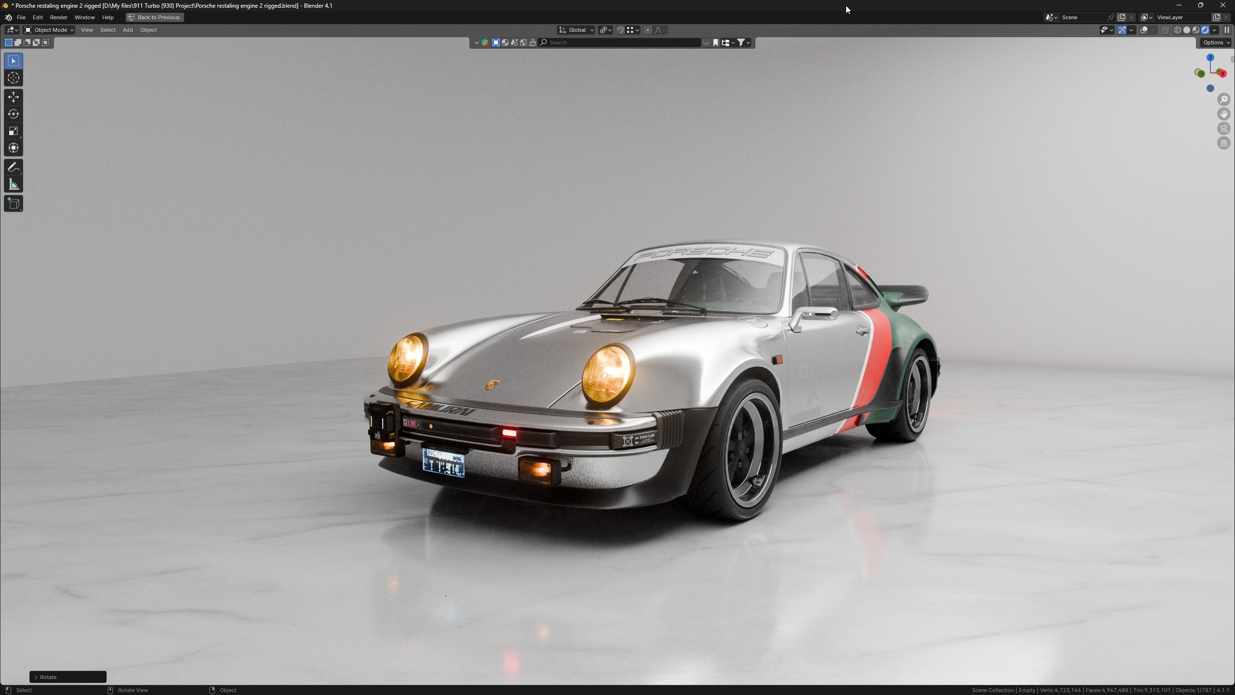Viewport: 1235px width, 695px height.
Task: Activate the Annotate pencil tool
Action: [x=14, y=167]
